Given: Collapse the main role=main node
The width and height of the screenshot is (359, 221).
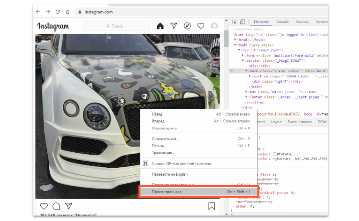Looking at the screenshot, I should [x=246, y=71].
